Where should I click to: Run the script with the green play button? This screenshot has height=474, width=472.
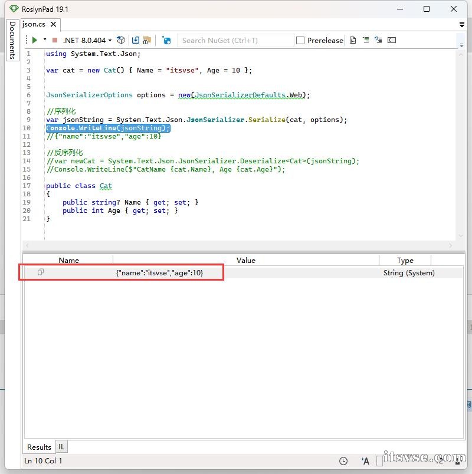click(x=34, y=40)
